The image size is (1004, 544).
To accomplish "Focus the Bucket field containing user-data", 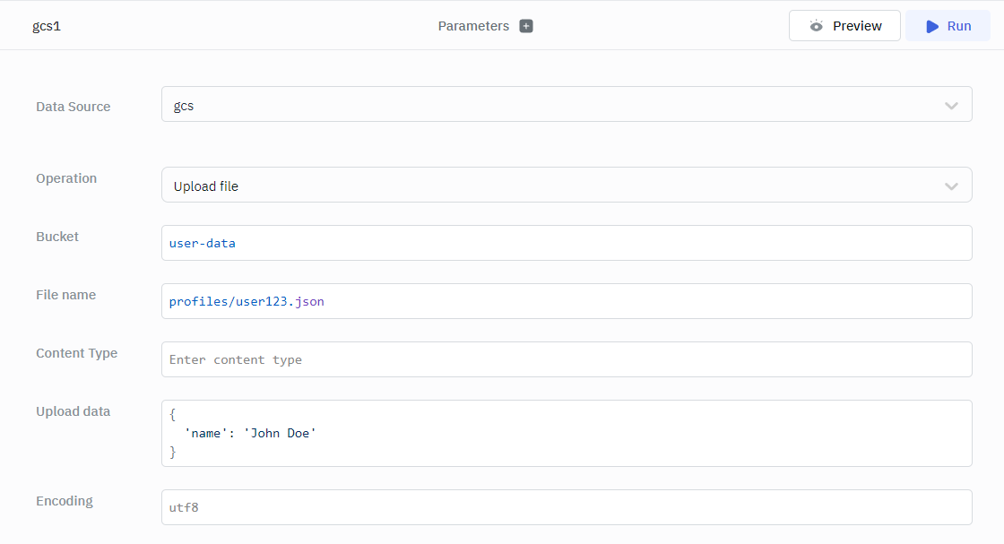I will click(567, 243).
